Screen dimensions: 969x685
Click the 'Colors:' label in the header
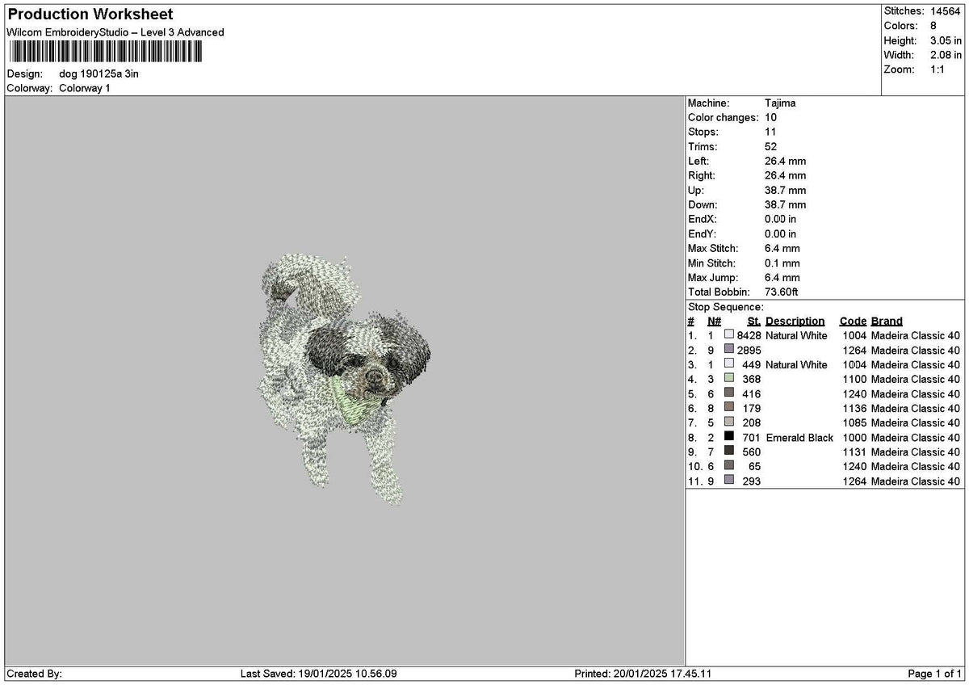[900, 26]
